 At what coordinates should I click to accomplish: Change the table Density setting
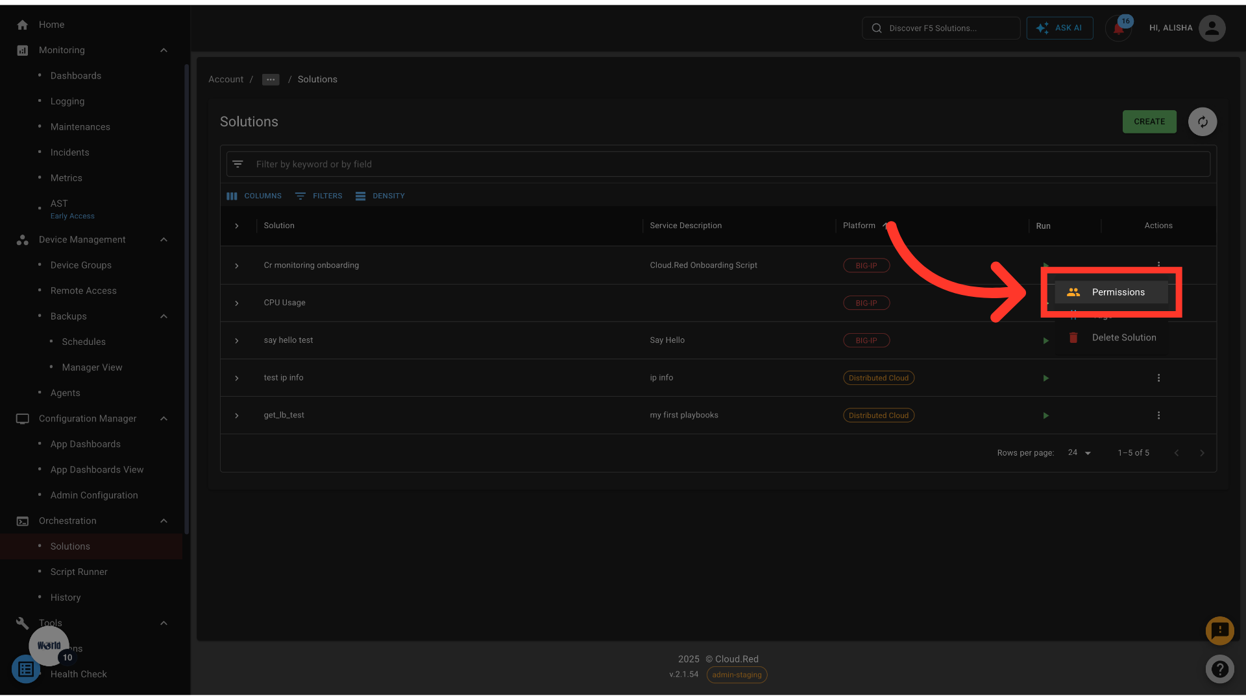(380, 196)
